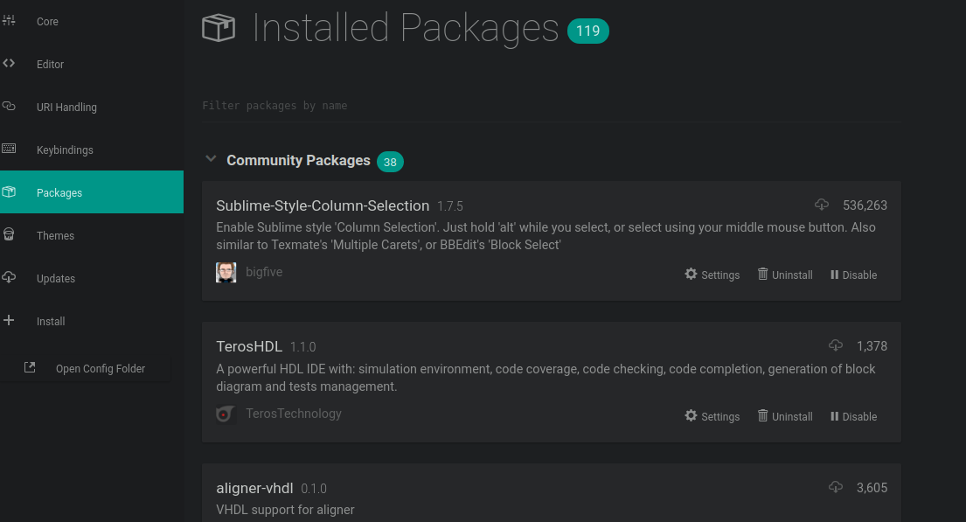The width and height of the screenshot is (966, 522).
Task: Click the Themes paint bucket icon
Action: [x=9, y=234]
